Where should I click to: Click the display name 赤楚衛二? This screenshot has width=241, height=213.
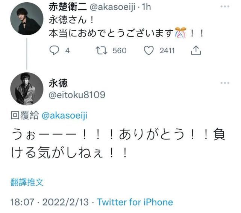point(66,6)
